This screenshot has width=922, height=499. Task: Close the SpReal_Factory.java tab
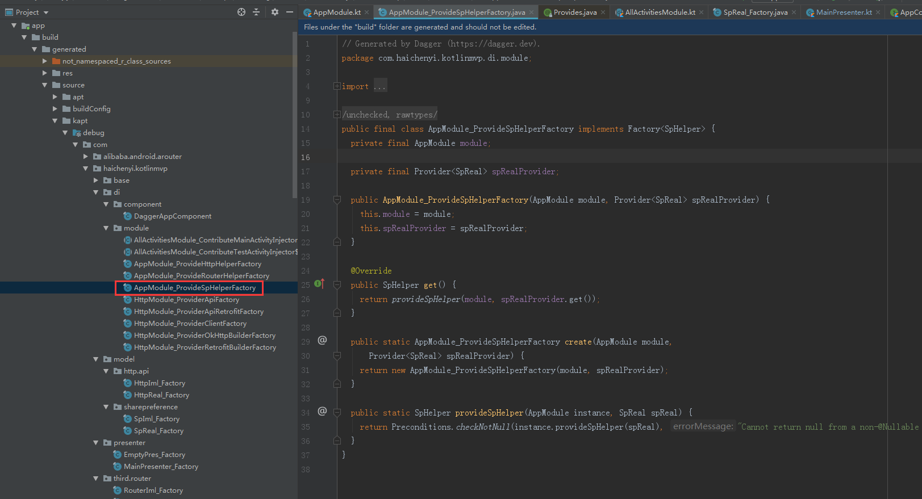click(794, 12)
